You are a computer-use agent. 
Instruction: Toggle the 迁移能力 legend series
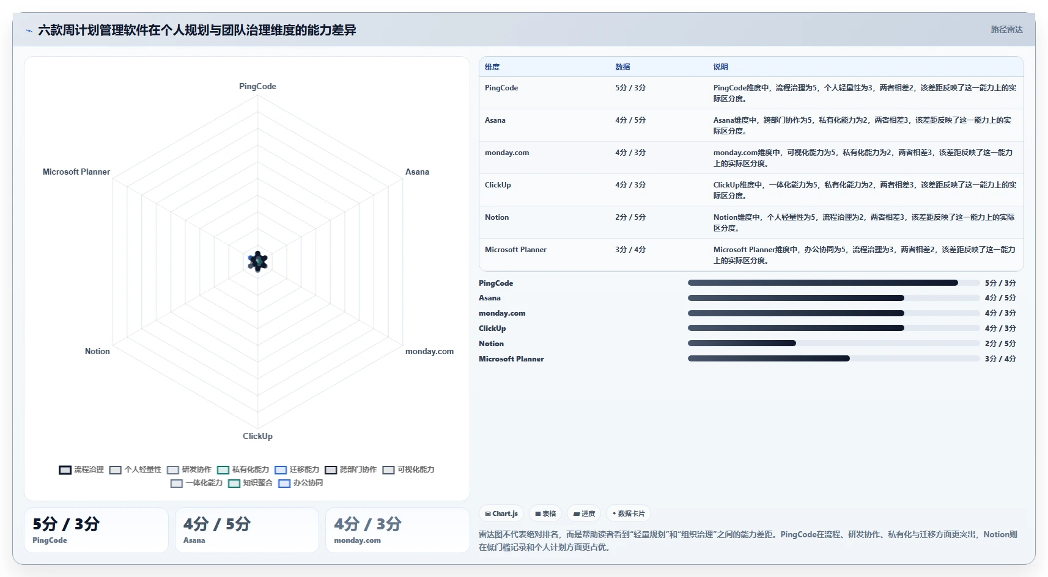[297, 470]
